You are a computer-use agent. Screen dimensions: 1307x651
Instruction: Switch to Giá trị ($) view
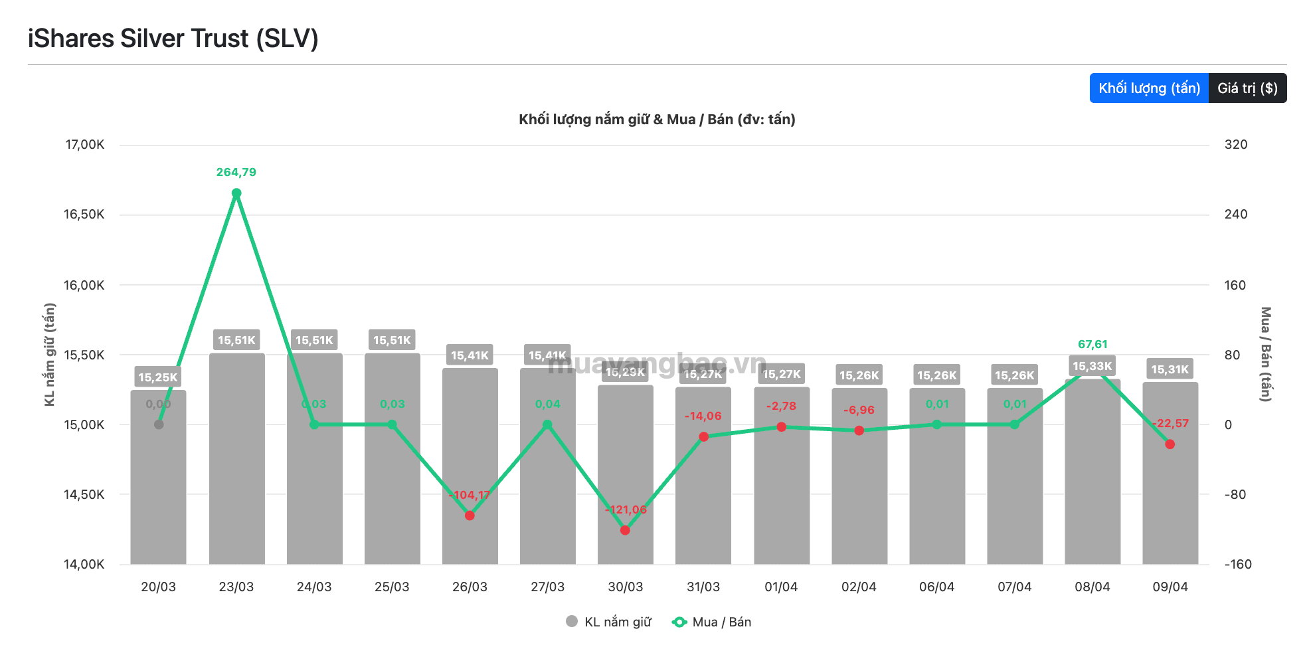1248,88
